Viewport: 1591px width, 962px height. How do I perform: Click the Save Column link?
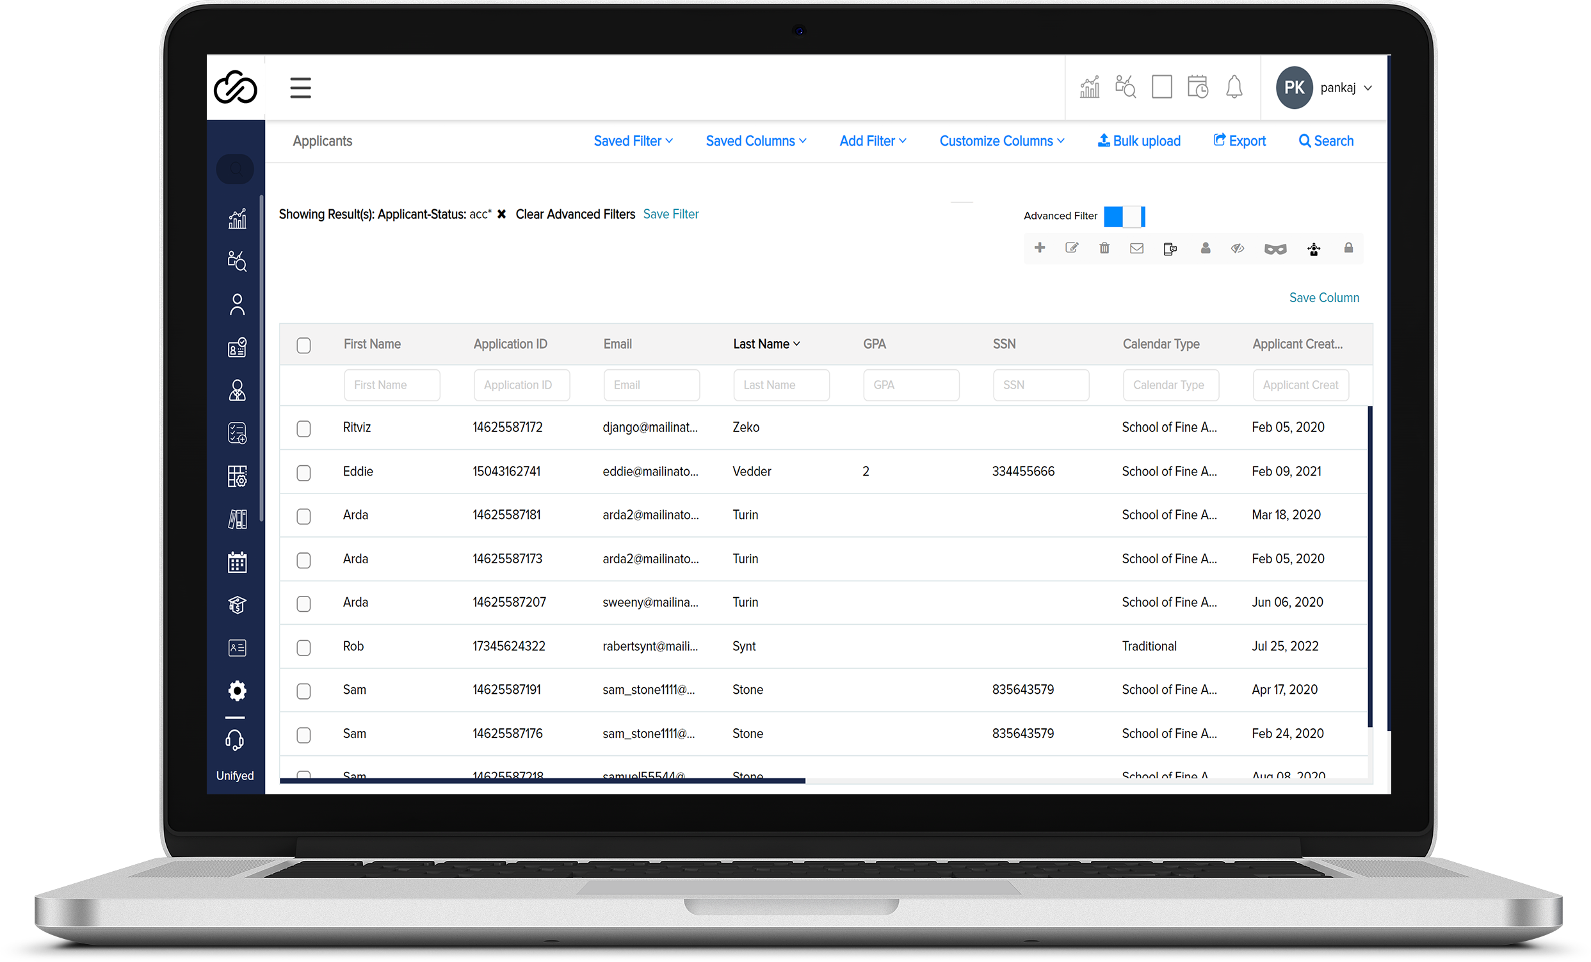pyautogui.click(x=1323, y=298)
